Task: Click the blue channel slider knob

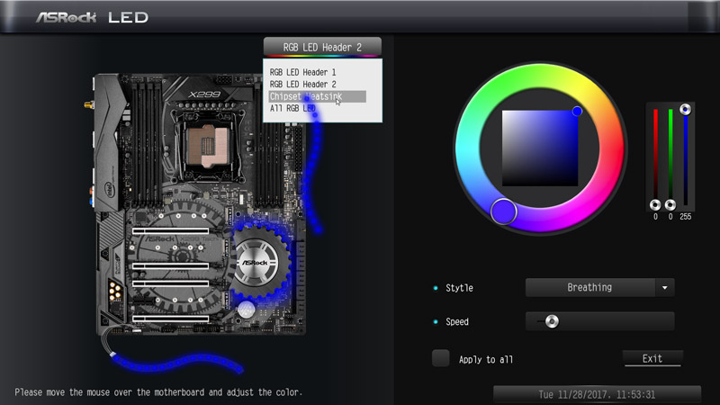Action: [685, 109]
